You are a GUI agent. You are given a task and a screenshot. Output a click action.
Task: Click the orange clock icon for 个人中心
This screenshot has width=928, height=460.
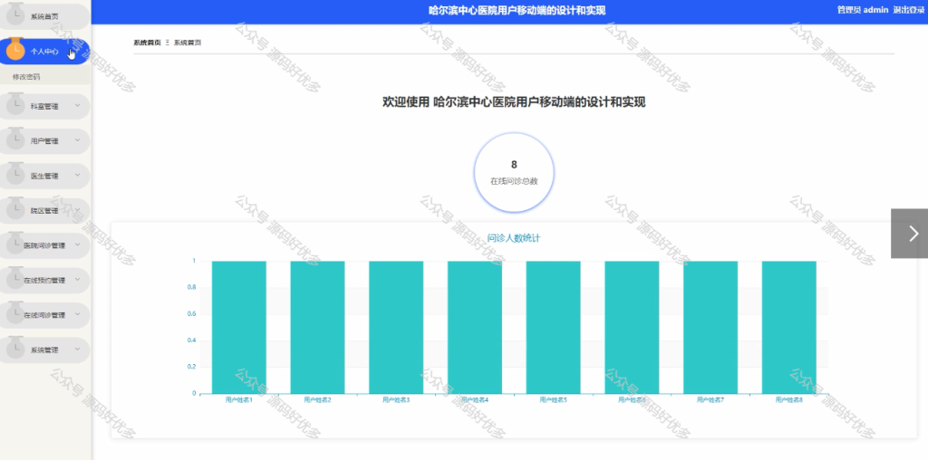tap(15, 51)
